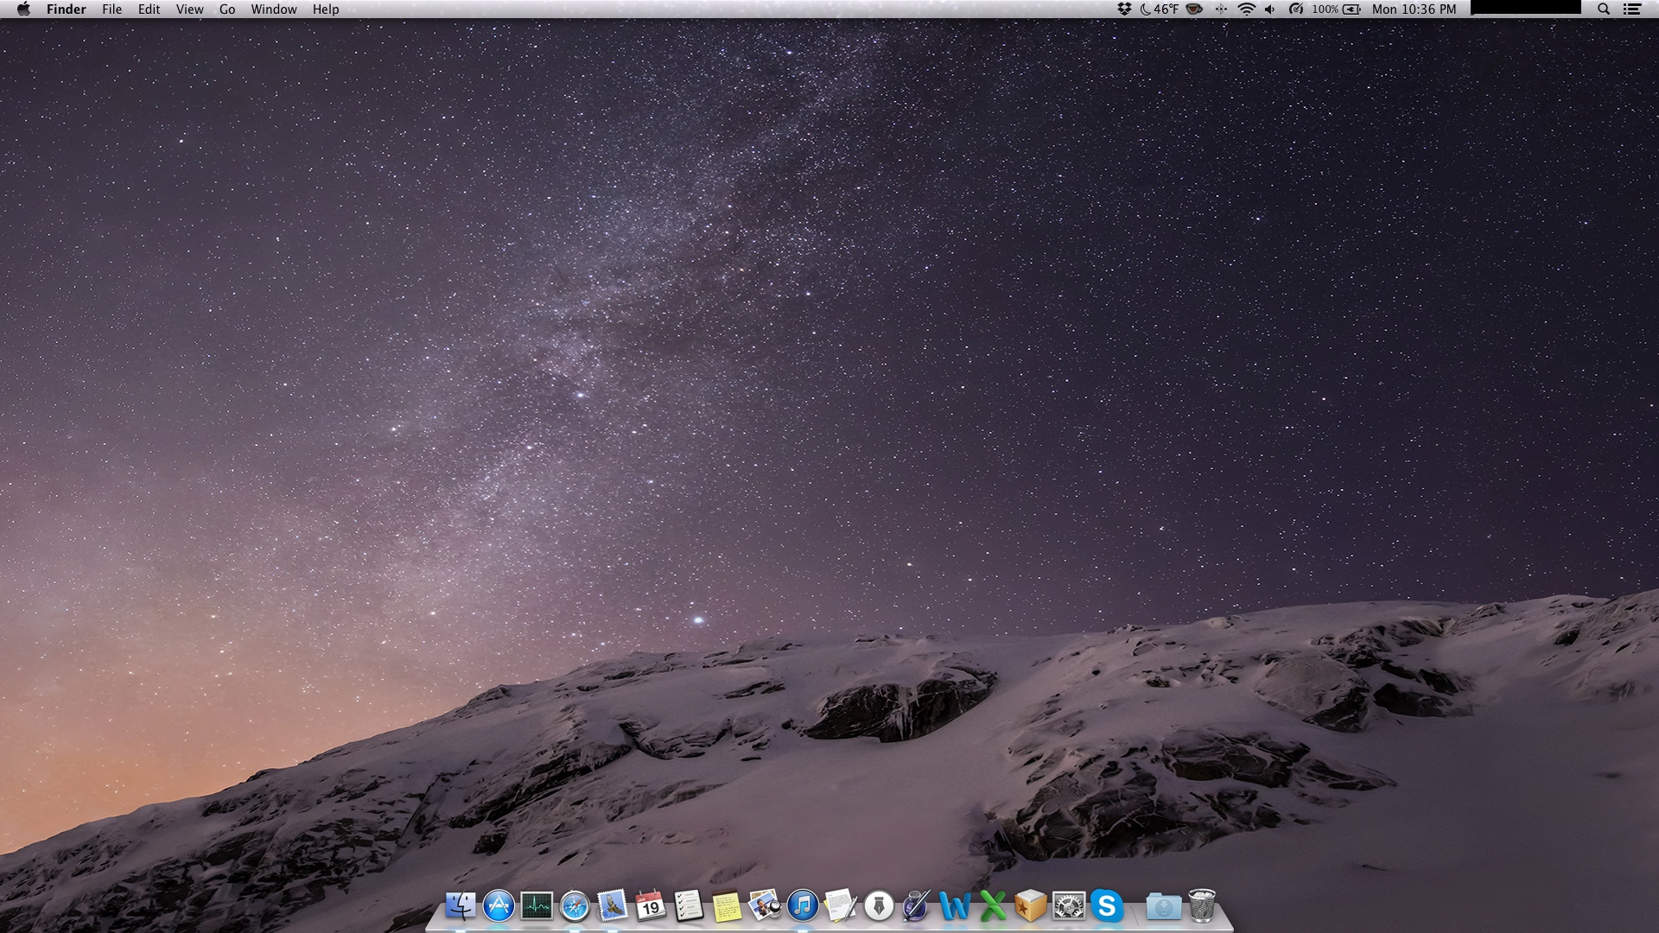Image resolution: width=1659 pixels, height=933 pixels.
Task: Launch Activity Monitor in the dock
Action: [537, 905]
